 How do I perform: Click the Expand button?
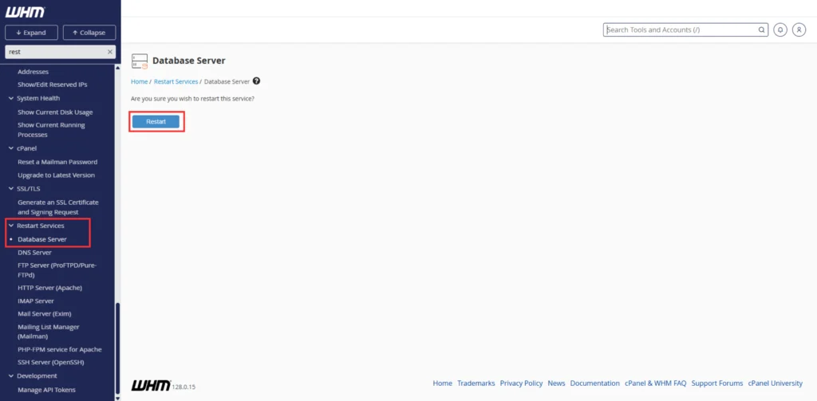point(31,33)
